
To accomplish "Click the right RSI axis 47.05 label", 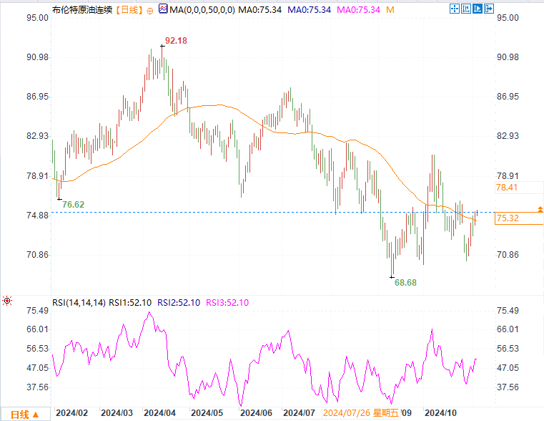I will click(x=508, y=368).
